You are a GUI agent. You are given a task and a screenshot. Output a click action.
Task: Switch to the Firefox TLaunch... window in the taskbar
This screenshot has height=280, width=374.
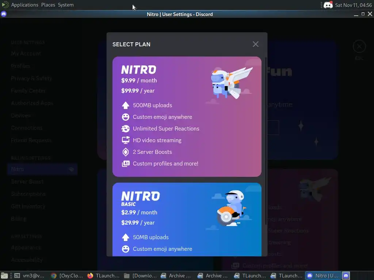[x=103, y=276]
